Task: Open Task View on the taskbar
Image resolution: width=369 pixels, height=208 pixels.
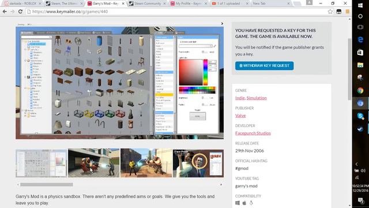Action: point(360,27)
